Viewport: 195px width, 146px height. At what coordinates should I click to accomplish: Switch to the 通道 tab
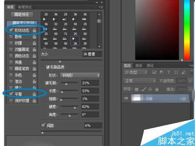tap(138, 66)
